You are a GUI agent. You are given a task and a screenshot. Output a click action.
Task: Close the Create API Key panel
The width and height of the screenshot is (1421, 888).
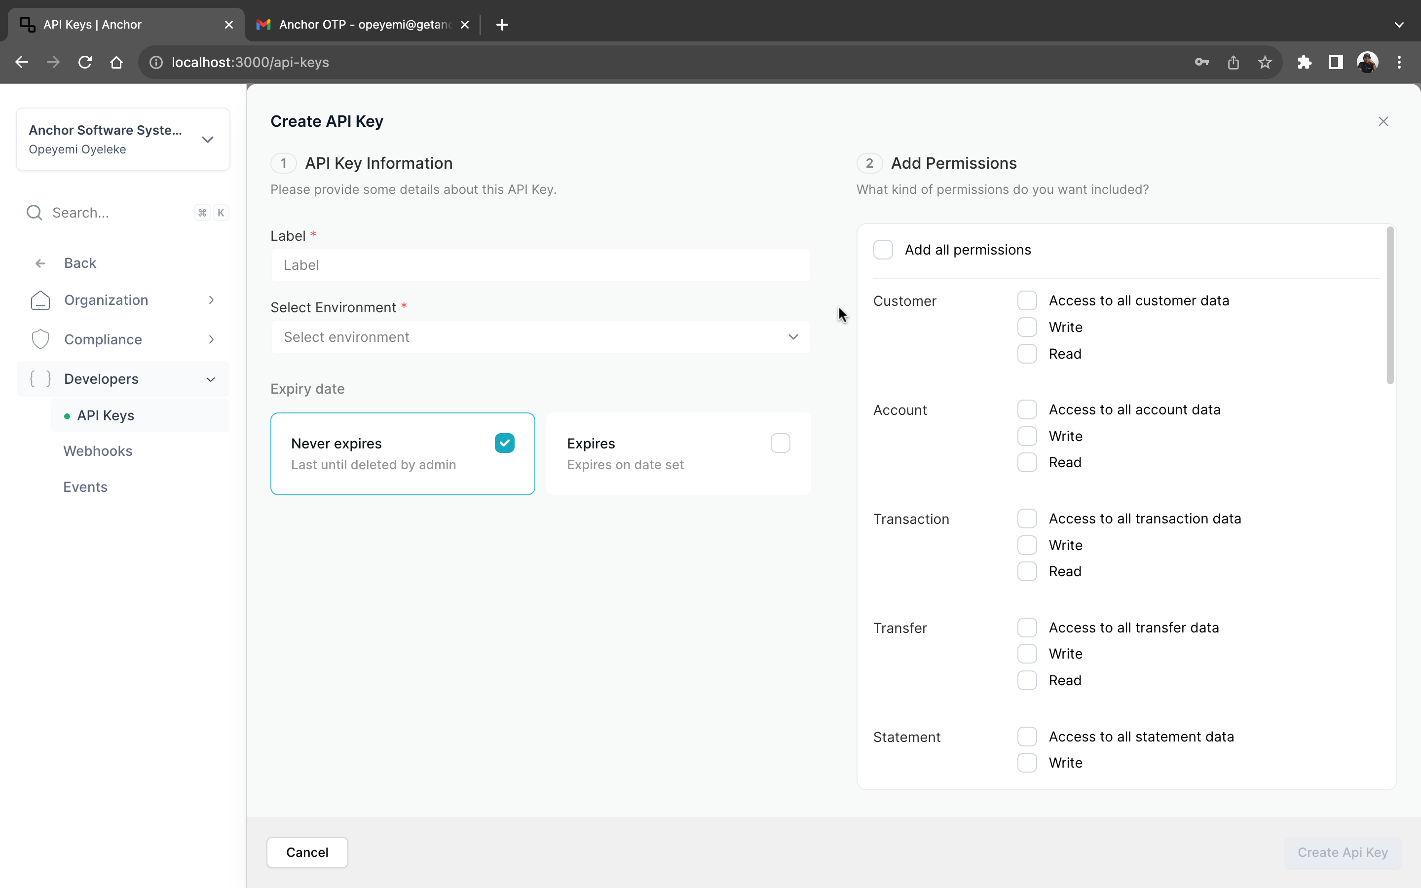1383,121
